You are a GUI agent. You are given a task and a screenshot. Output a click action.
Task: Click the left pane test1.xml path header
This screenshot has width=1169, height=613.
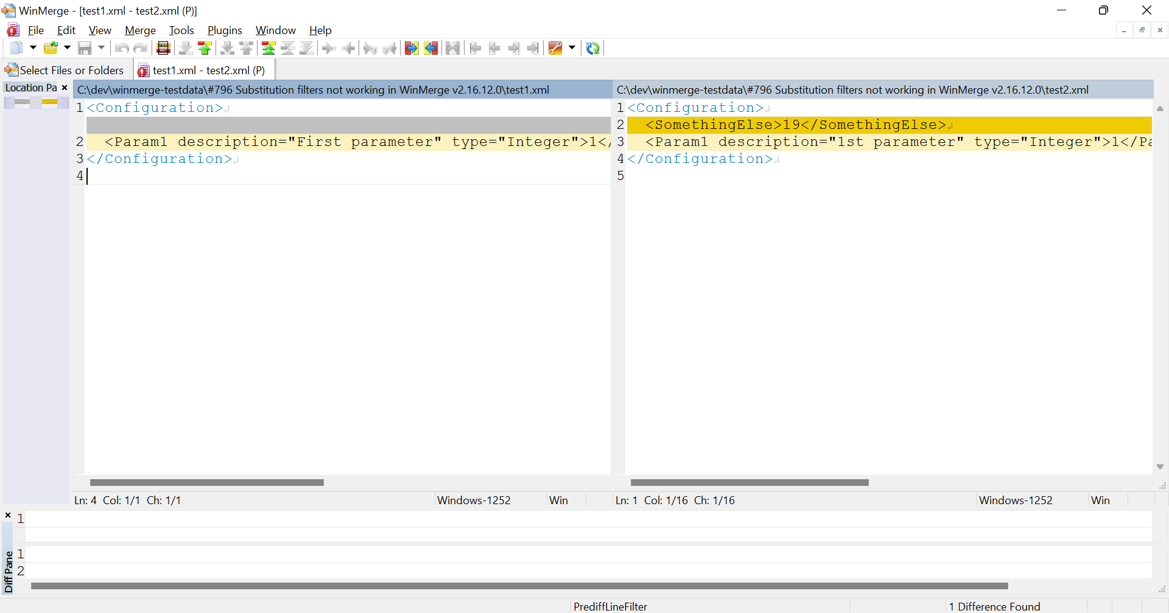[x=343, y=90]
